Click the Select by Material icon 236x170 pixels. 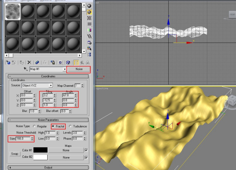pos(89,48)
